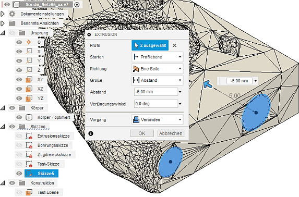Select the X axis icon

[x=29, y=52]
